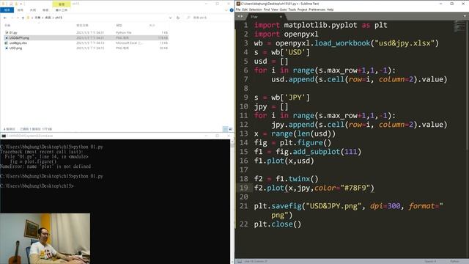Open the recent locations dropdown in Explorer

point(18,18)
